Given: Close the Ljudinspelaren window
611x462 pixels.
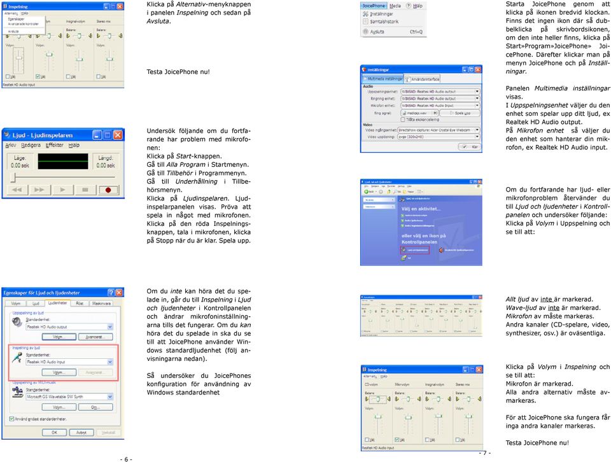Looking at the screenshot, I should 118,135.
